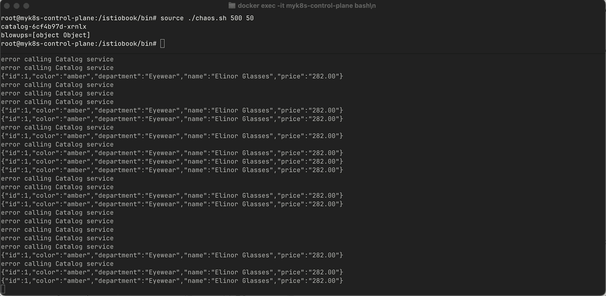The width and height of the screenshot is (606, 296).
Task: Click the block cursor at the upper prompt
Action: (162, 44)
